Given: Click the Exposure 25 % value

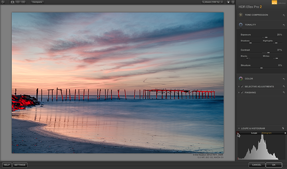Looking at the screenshot, I should click(280, 35).
